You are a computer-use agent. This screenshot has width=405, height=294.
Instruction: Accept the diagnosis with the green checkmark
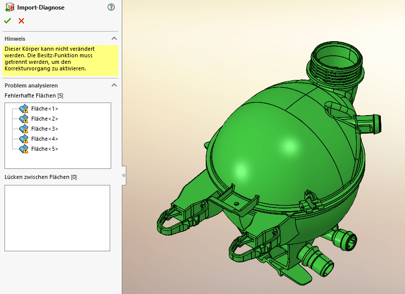[7, 21]
